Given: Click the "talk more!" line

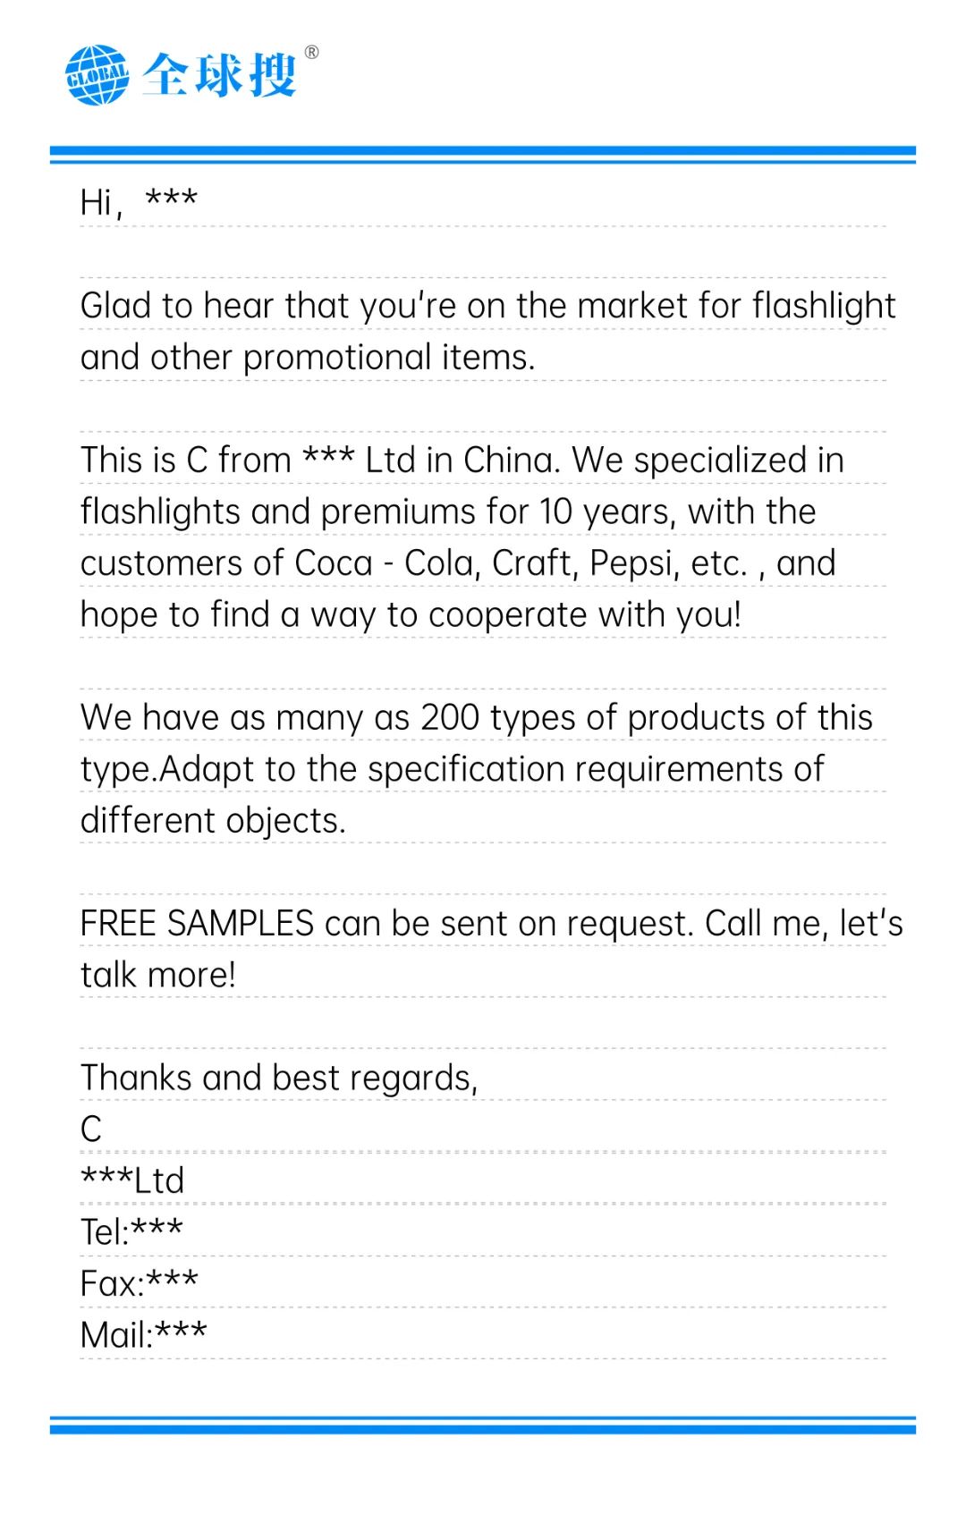Looking at the screenshot, I should point(158,976).
